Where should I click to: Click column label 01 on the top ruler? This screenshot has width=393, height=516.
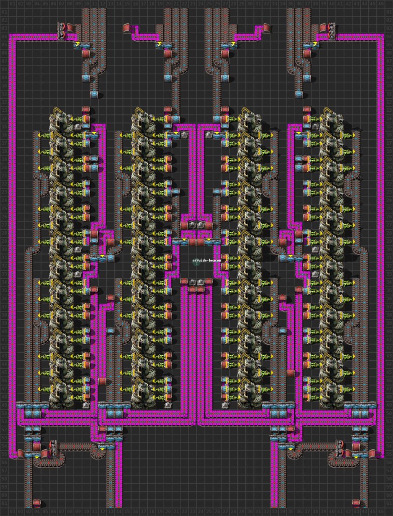pos(13,4)
